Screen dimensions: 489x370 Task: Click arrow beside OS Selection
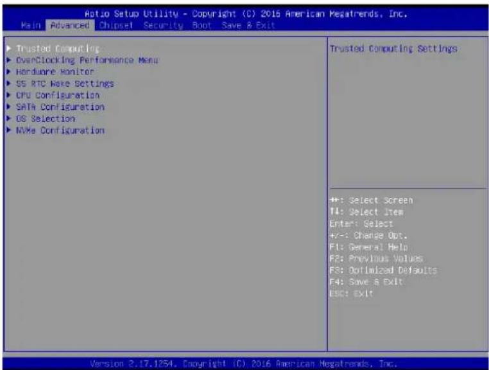9,119
